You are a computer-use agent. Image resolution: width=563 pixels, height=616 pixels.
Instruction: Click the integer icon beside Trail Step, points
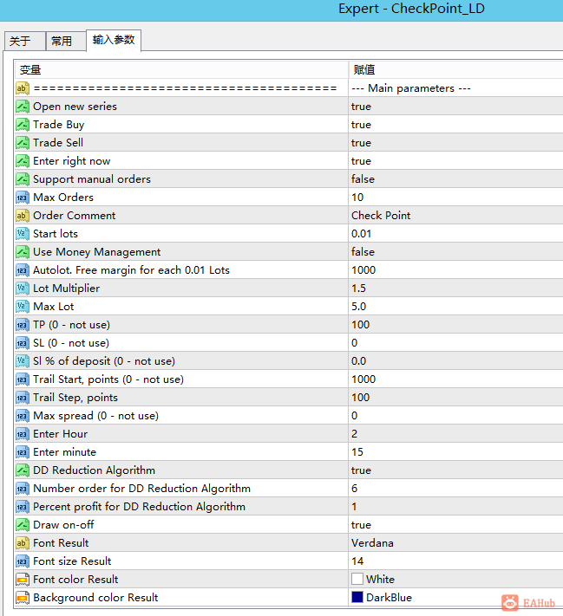tap(23, 398)
